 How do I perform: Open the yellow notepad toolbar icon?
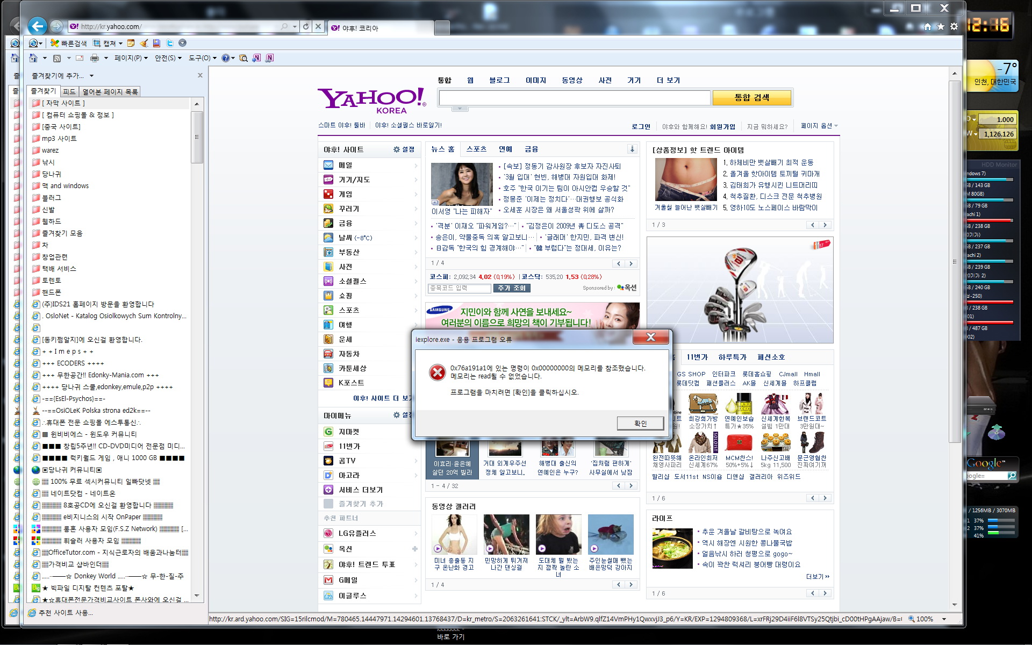[131, 43]
